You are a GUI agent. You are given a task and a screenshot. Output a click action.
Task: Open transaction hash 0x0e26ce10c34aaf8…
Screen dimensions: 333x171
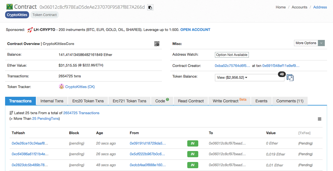tap(30, 143)
